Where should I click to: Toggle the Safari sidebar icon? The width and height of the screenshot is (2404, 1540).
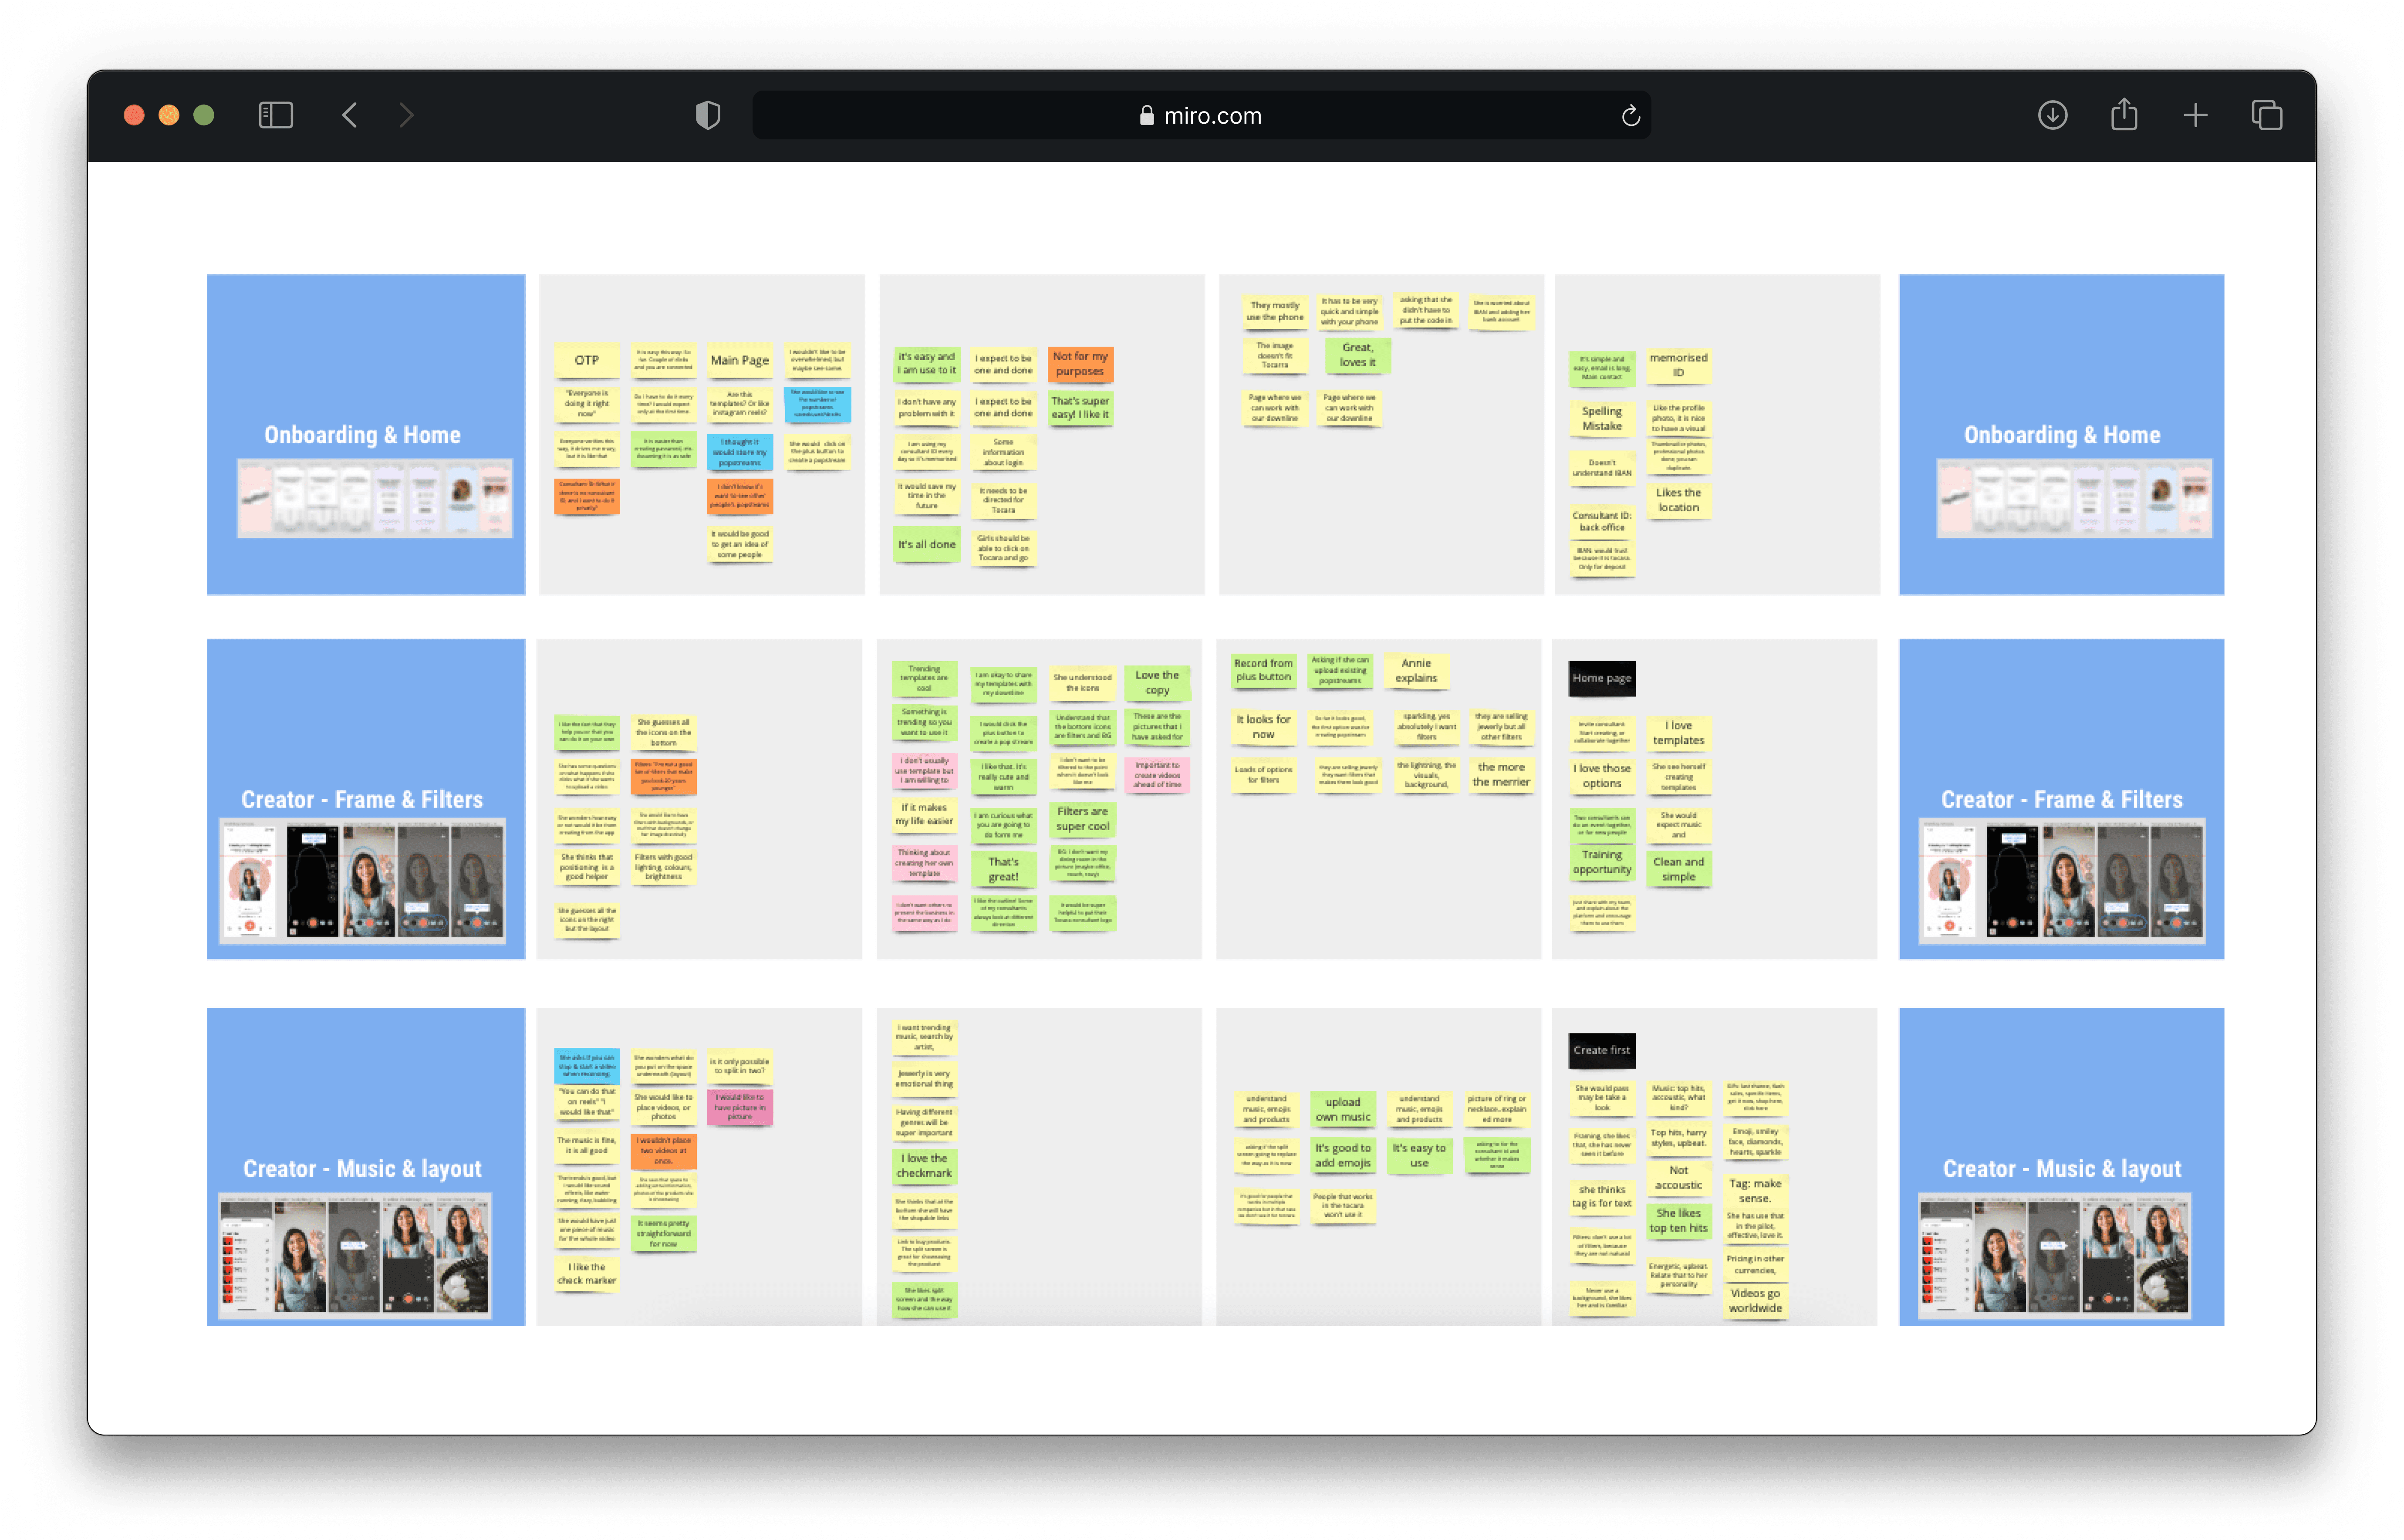276,115
